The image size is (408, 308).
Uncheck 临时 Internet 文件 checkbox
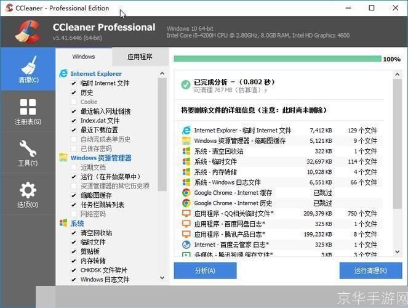[74, 83]
